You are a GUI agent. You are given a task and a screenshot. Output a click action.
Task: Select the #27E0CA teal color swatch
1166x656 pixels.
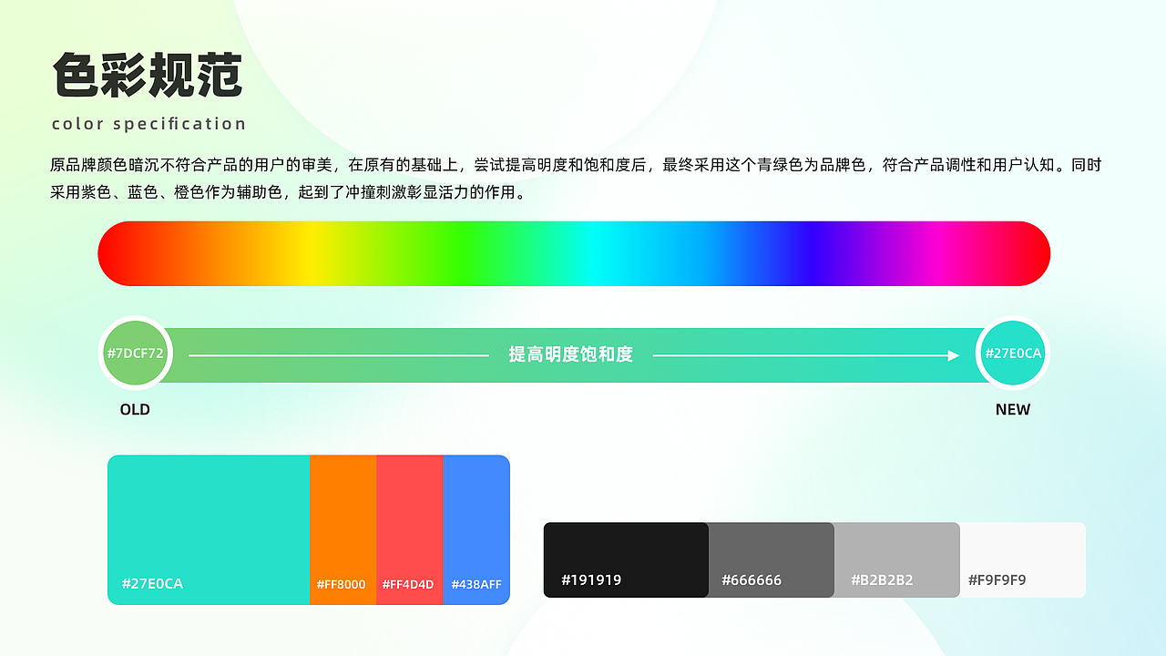208,528
